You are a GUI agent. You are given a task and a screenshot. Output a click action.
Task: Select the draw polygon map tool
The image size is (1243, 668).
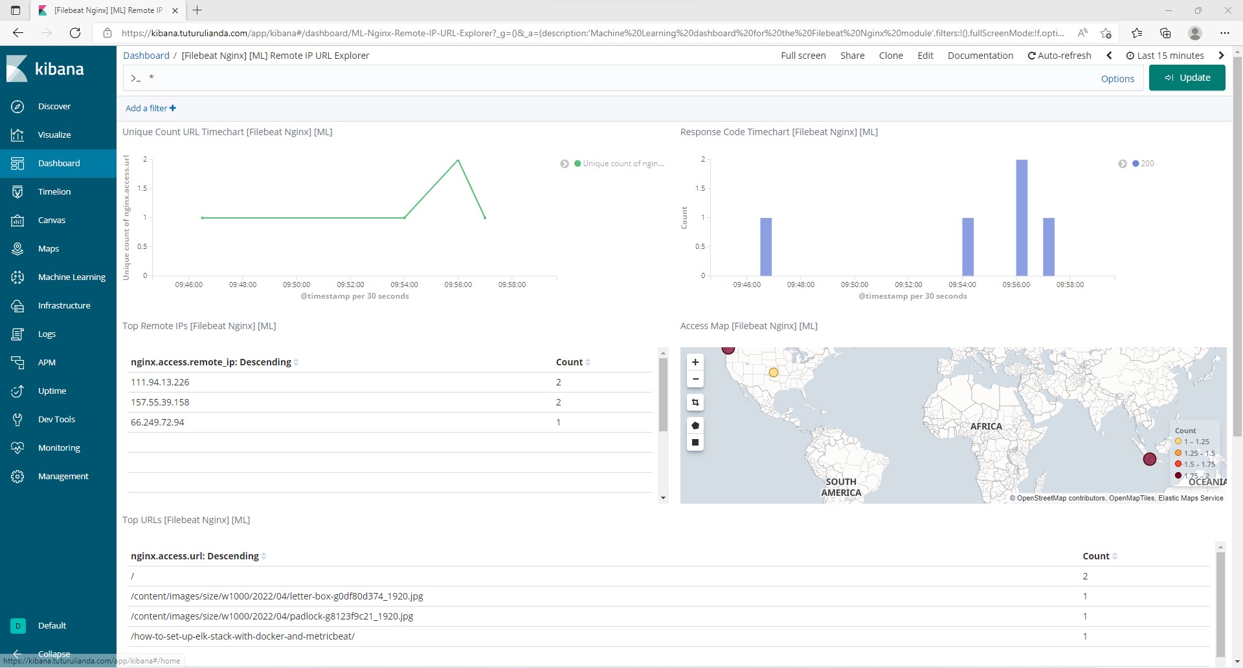coord(695,426)
